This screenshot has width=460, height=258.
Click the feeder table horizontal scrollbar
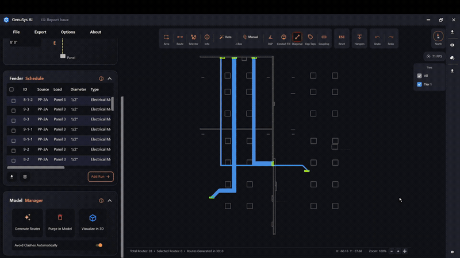pos(36,167)
